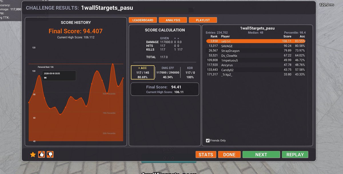Click the Median: 48 text
The height and width of the screenshot is (174, 343).
coord(256,33)
